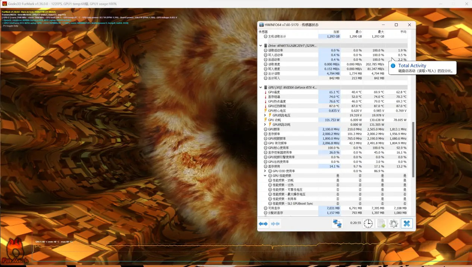Click the lightning icon beside GPU线路电压
This screenshot has height=267, width=472.
point(270,115)
